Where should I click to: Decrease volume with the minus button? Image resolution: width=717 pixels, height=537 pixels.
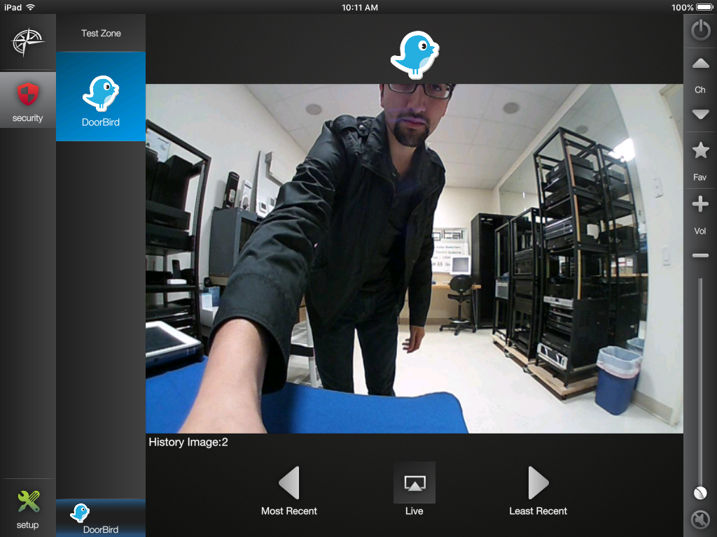click(x=700, y=256)
